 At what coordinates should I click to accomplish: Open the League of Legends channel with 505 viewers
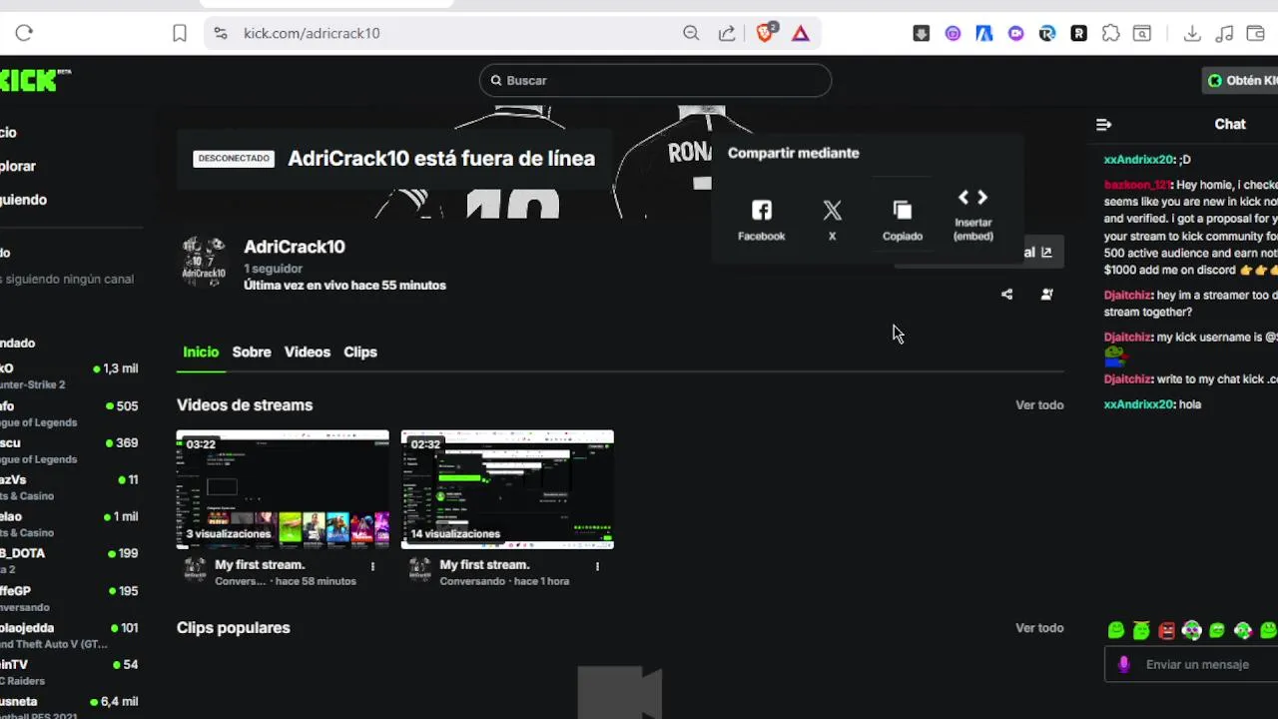69,413
